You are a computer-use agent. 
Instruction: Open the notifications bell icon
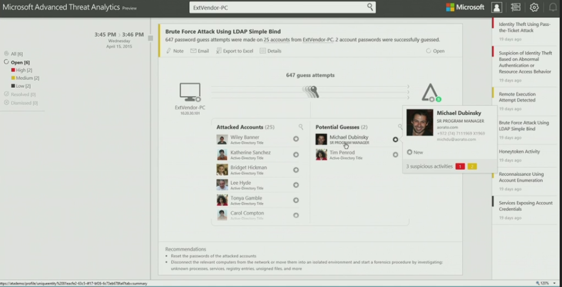(x=553, y=7)
